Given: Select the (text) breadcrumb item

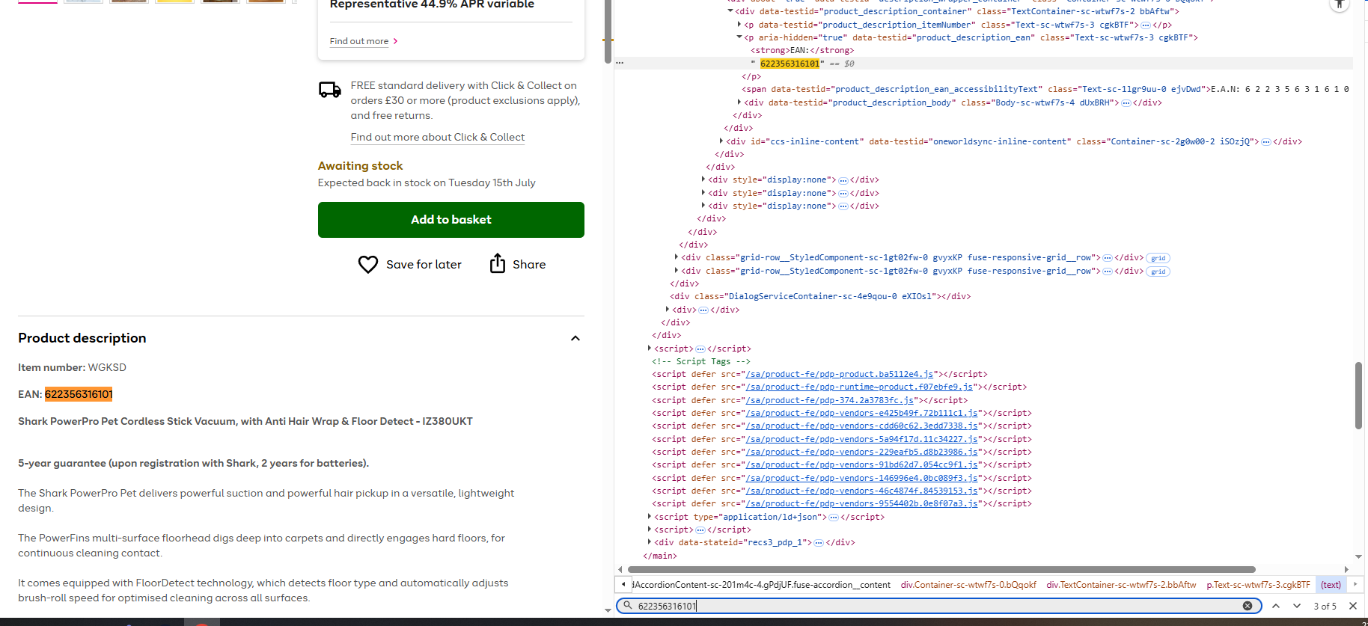Looking at the screenshot, I should click(1331, 585).
